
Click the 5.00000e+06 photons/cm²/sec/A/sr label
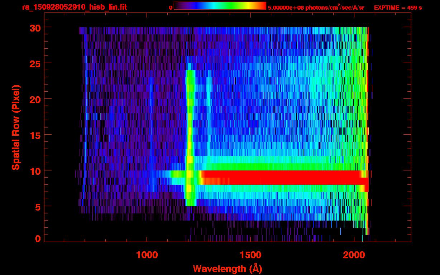[x=316, y=8]
